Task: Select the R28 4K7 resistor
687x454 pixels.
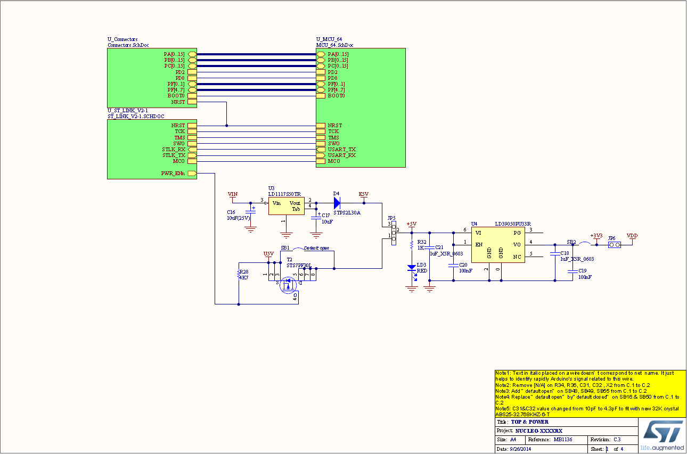Action: [239, 275]
